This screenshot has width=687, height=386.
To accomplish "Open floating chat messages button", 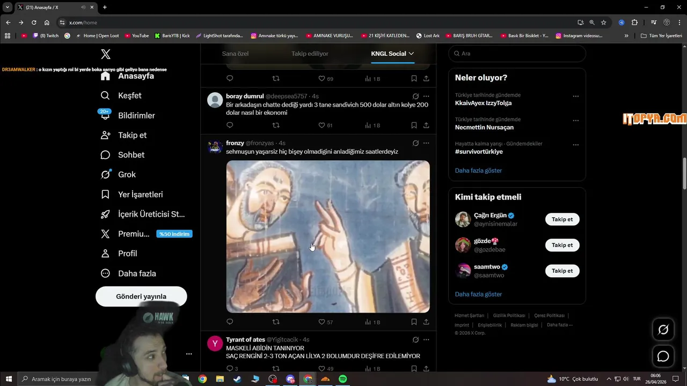I will point(663,357).
